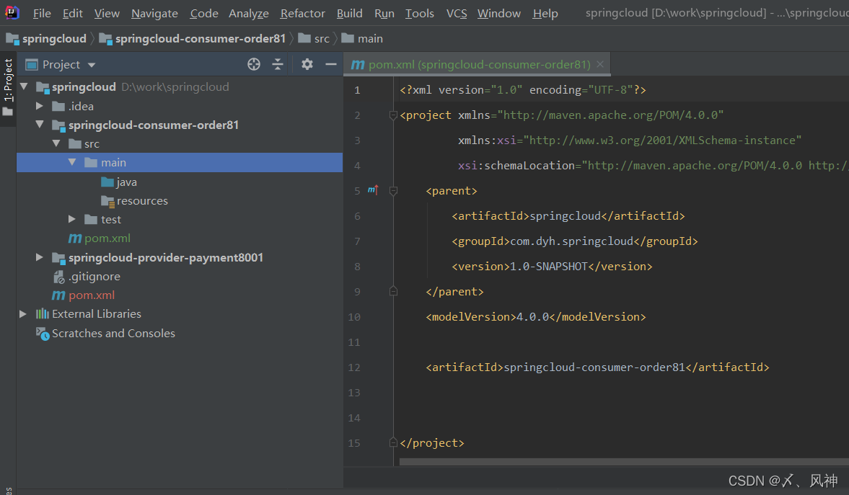This screenshot has height=495, width=849.
Task: Open the View menu
Action: coord(107,13)
